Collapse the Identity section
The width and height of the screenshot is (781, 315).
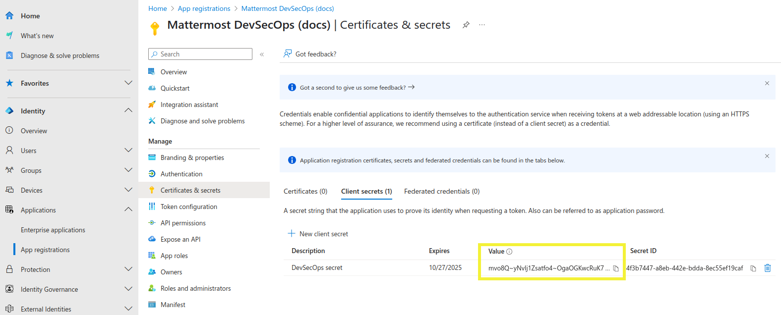(128, 110)
